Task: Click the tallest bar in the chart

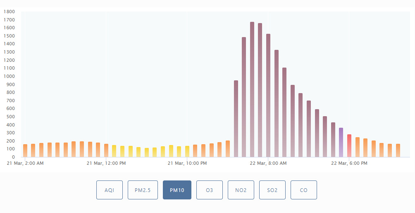Action: click(252, 90)
